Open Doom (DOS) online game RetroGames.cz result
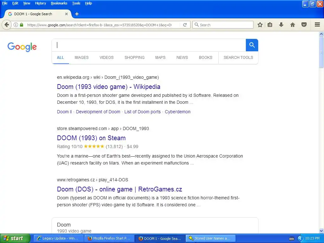Screen dimensions: 324x243 (x=119, y=189)
